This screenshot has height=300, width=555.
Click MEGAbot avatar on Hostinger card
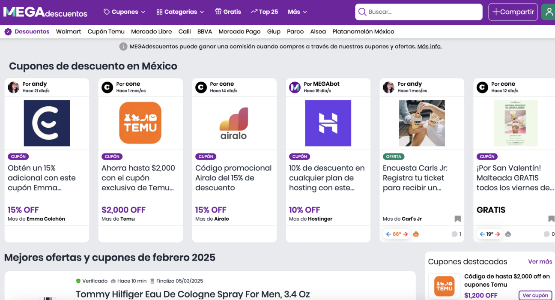coord(295,87)
